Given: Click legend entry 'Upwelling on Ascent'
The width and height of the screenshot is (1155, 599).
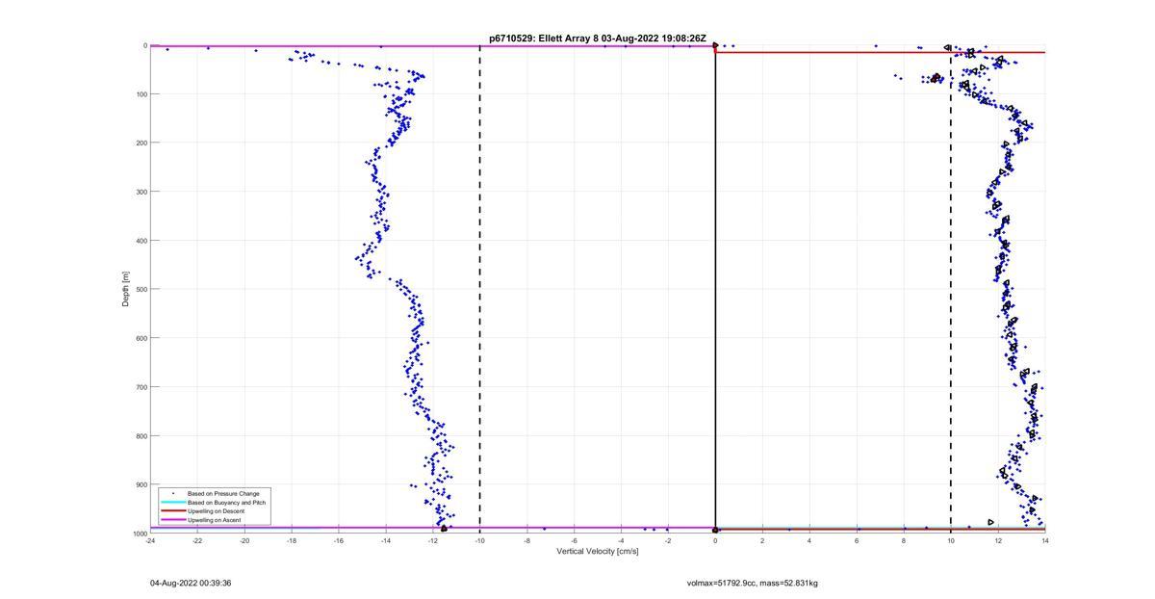Looking at the screenshot, I should coord(215,520).
